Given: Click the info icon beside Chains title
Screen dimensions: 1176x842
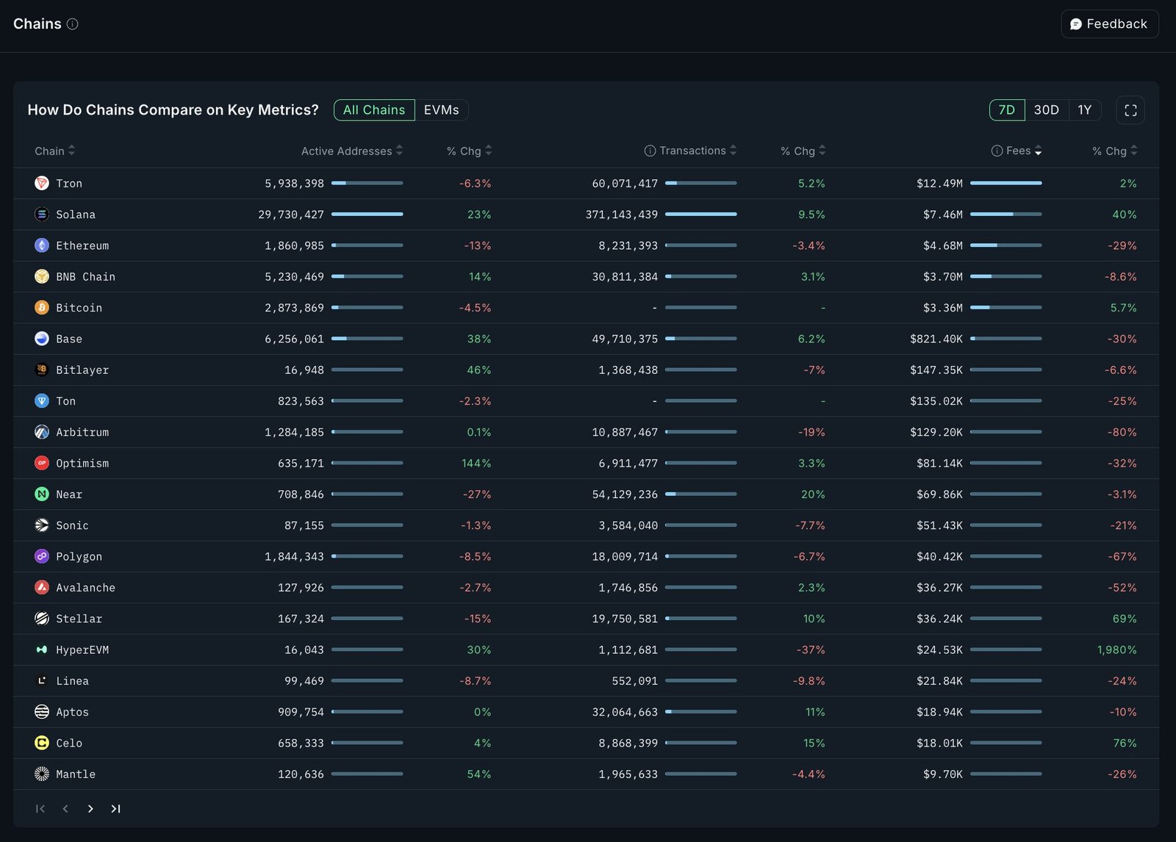Looking at the screenshot, I should (73, 24).
